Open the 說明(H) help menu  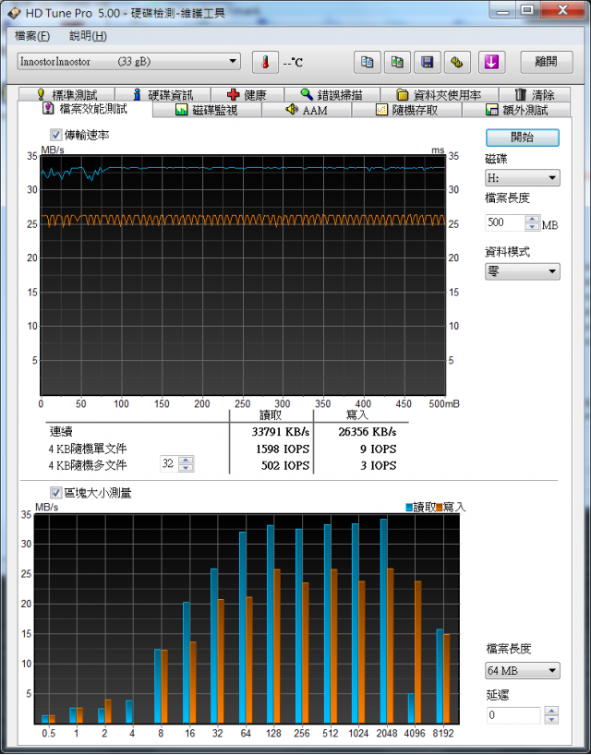[88, 36]
